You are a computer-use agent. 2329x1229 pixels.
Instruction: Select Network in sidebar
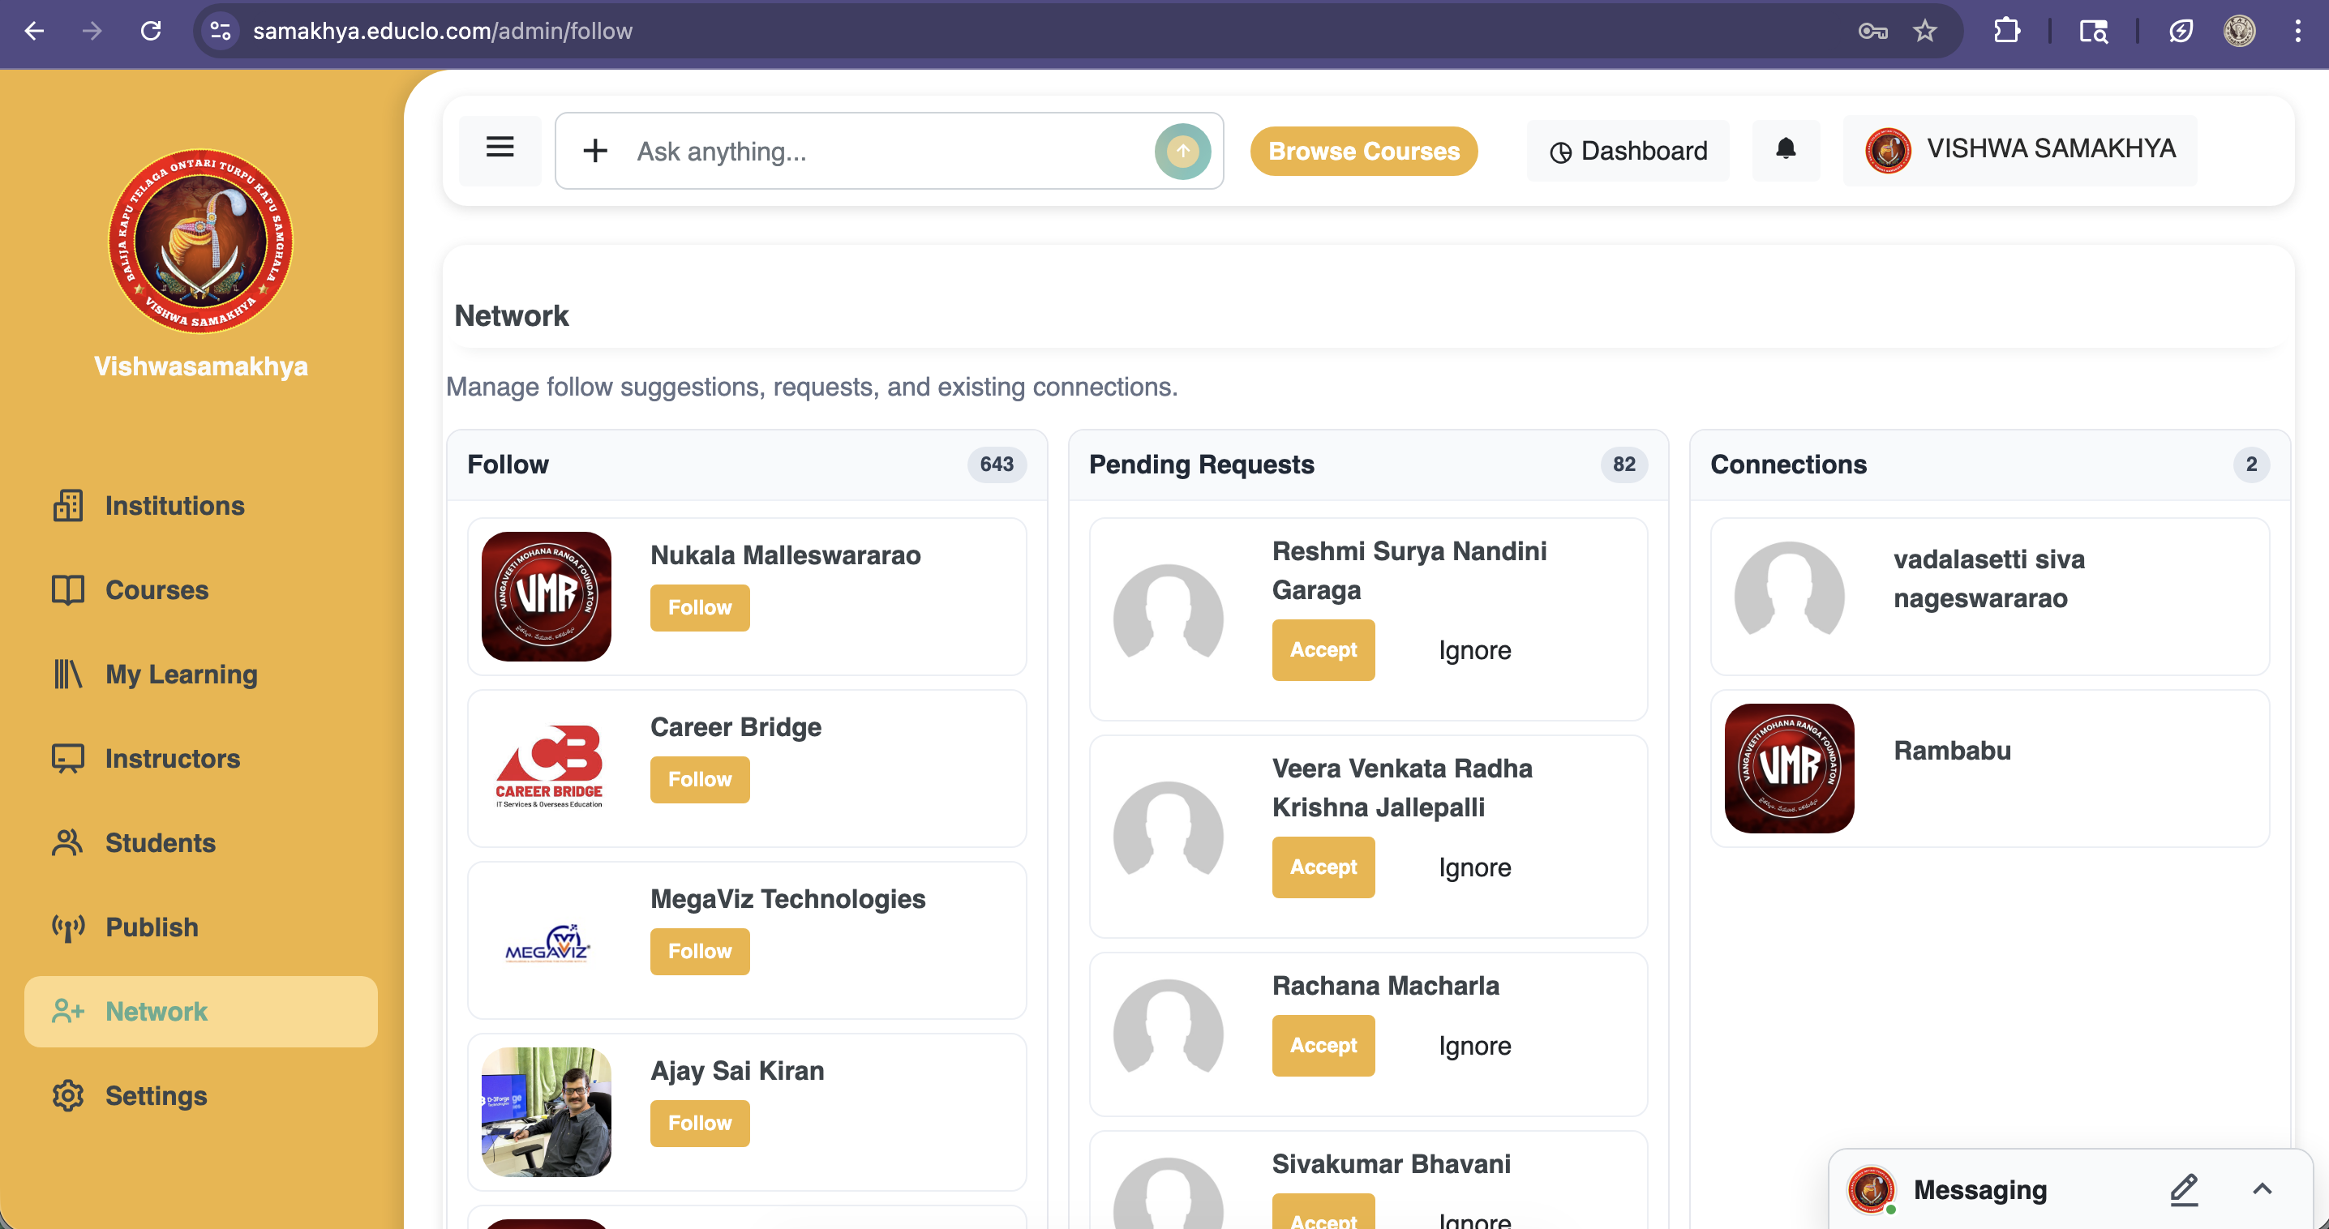click(x=201, y=1011)
